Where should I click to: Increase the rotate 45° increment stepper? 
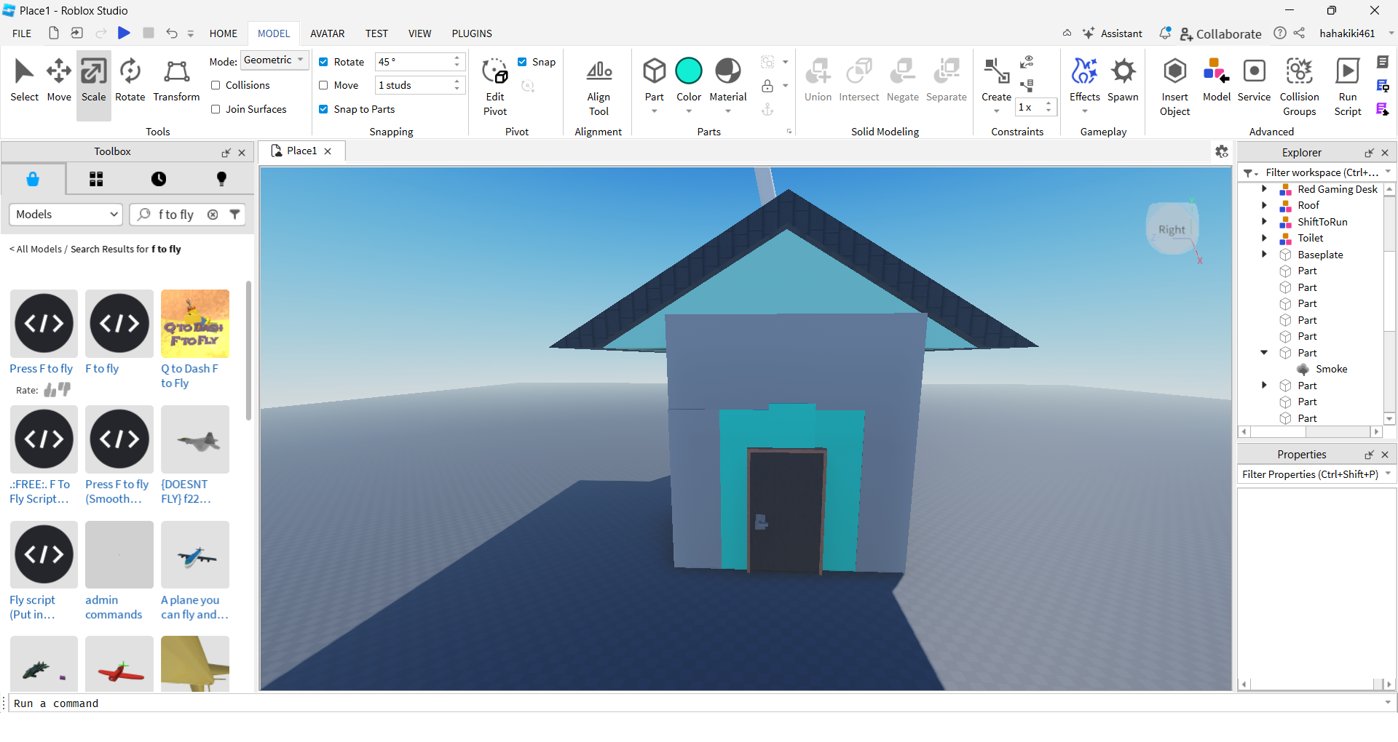(x=457, y=58)
